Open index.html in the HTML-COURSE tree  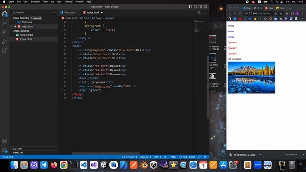[x=26, y=39]
